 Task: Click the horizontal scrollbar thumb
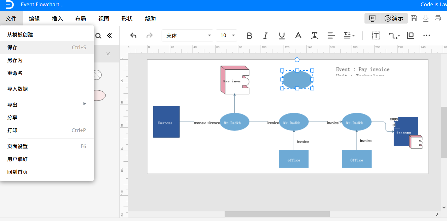pyautogui.click(x=277, y=214)
